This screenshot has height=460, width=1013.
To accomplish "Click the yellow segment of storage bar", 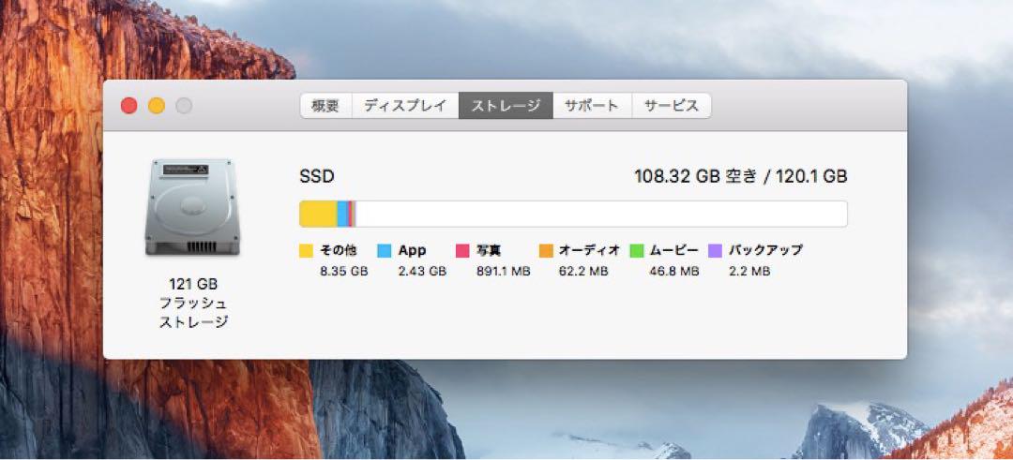I will tap(319, 215).
